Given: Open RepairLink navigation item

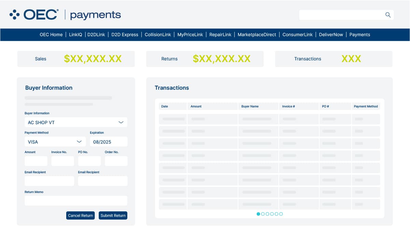Looking at the screenshot, I should 220,34.
